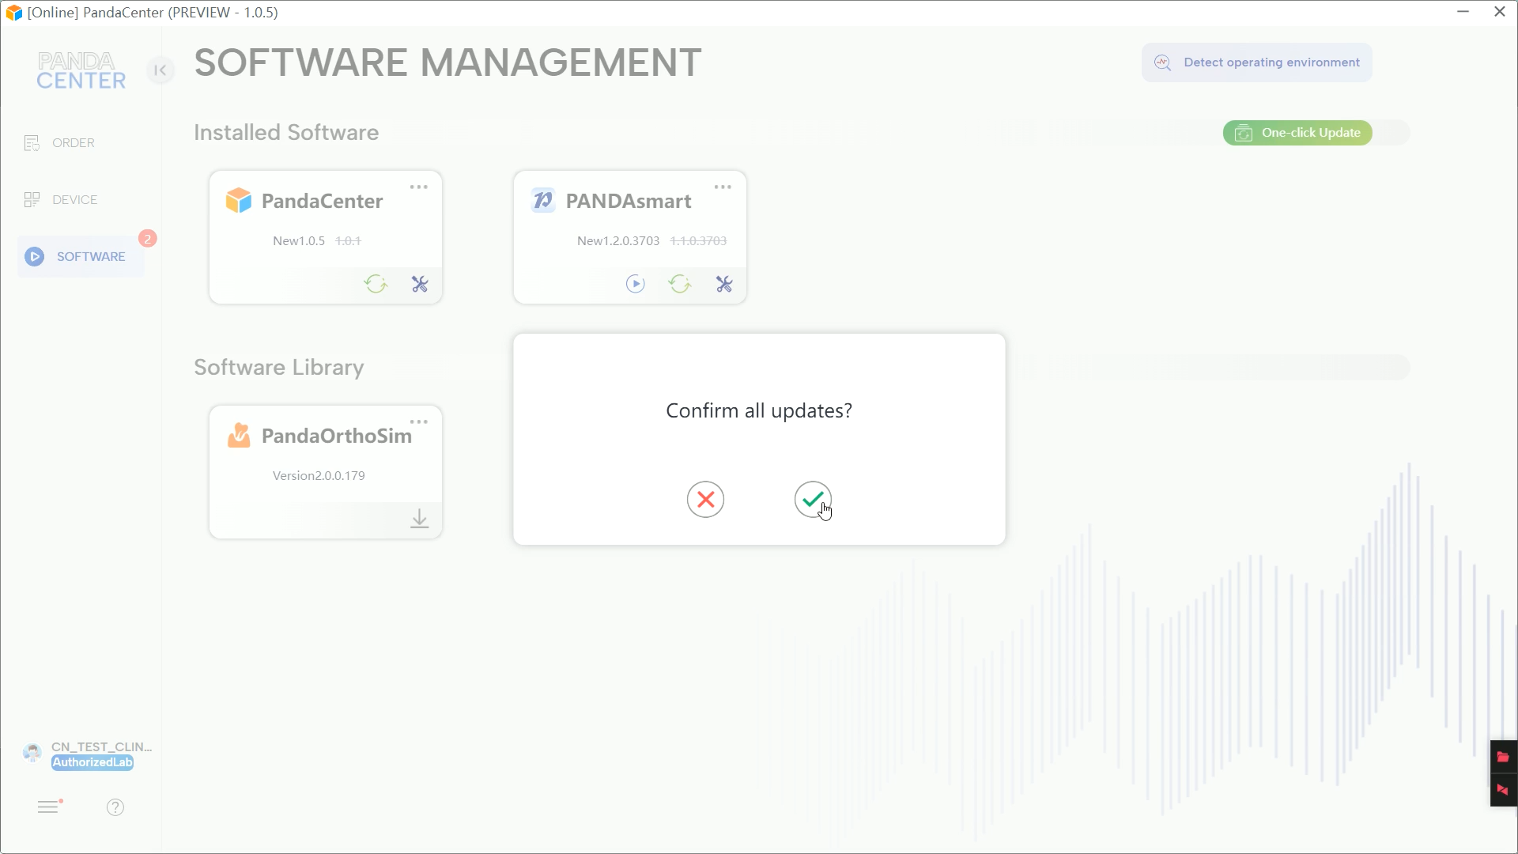Image resolution: width=1518 pixels, height=854 pixels.
Task: Click the red flag icon on right edge
Action: click(1503, 789)
